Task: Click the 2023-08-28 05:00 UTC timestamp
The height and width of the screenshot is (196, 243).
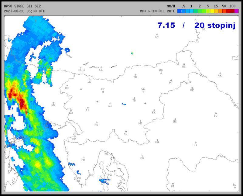Action: (x=24, y=11)
